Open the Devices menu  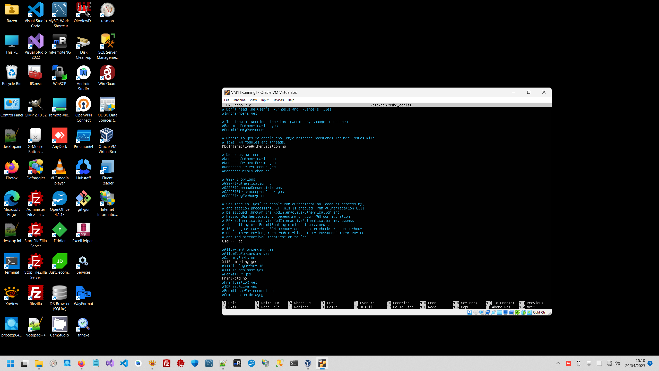click(x=278, y=100)
